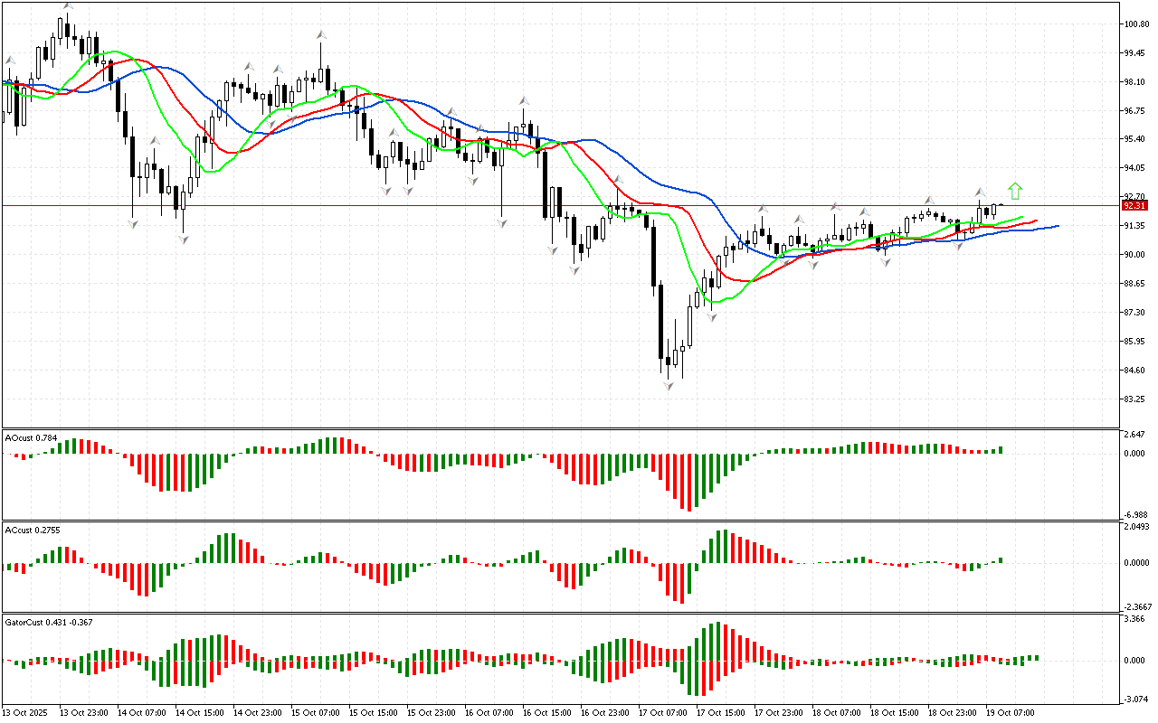Viewport: 1158px width, 723px height.
Task: Click the ACcust 0.2755 indicator label
Action: (33, 531)
